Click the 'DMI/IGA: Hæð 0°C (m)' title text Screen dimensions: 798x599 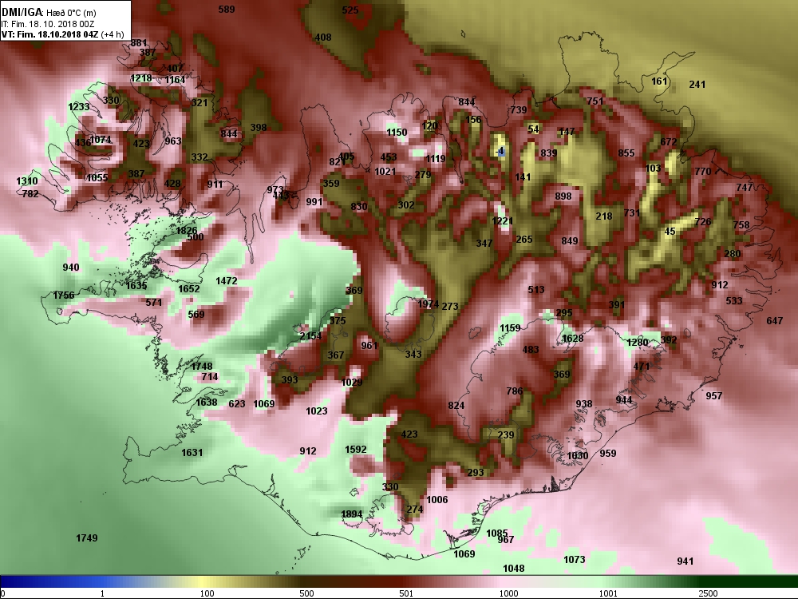click(x=49, y=13)
